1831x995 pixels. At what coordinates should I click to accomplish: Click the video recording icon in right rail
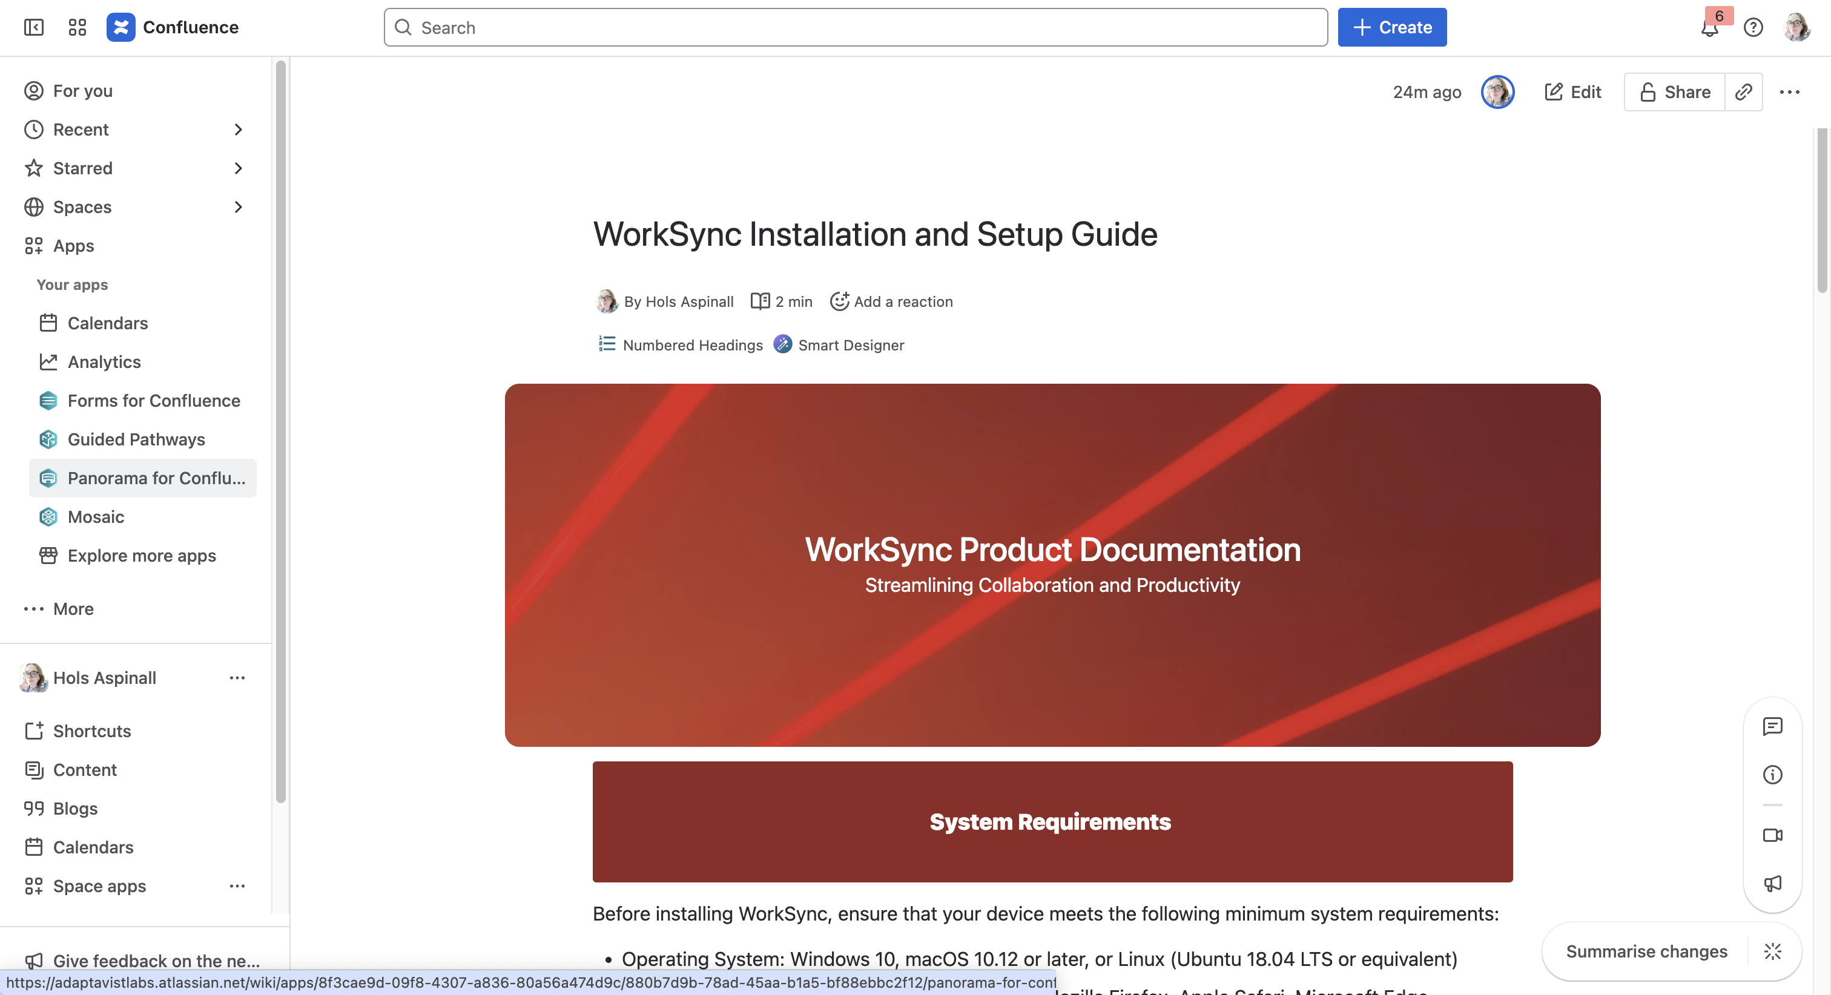pyautogui.click(x=1772, y=835)
